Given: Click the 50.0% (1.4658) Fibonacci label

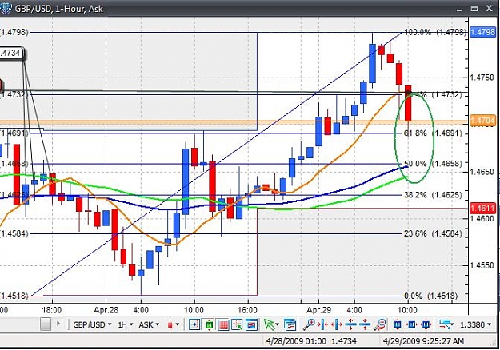Looking at the screenshot, I should pyautogui.click(x=434, y=164).
